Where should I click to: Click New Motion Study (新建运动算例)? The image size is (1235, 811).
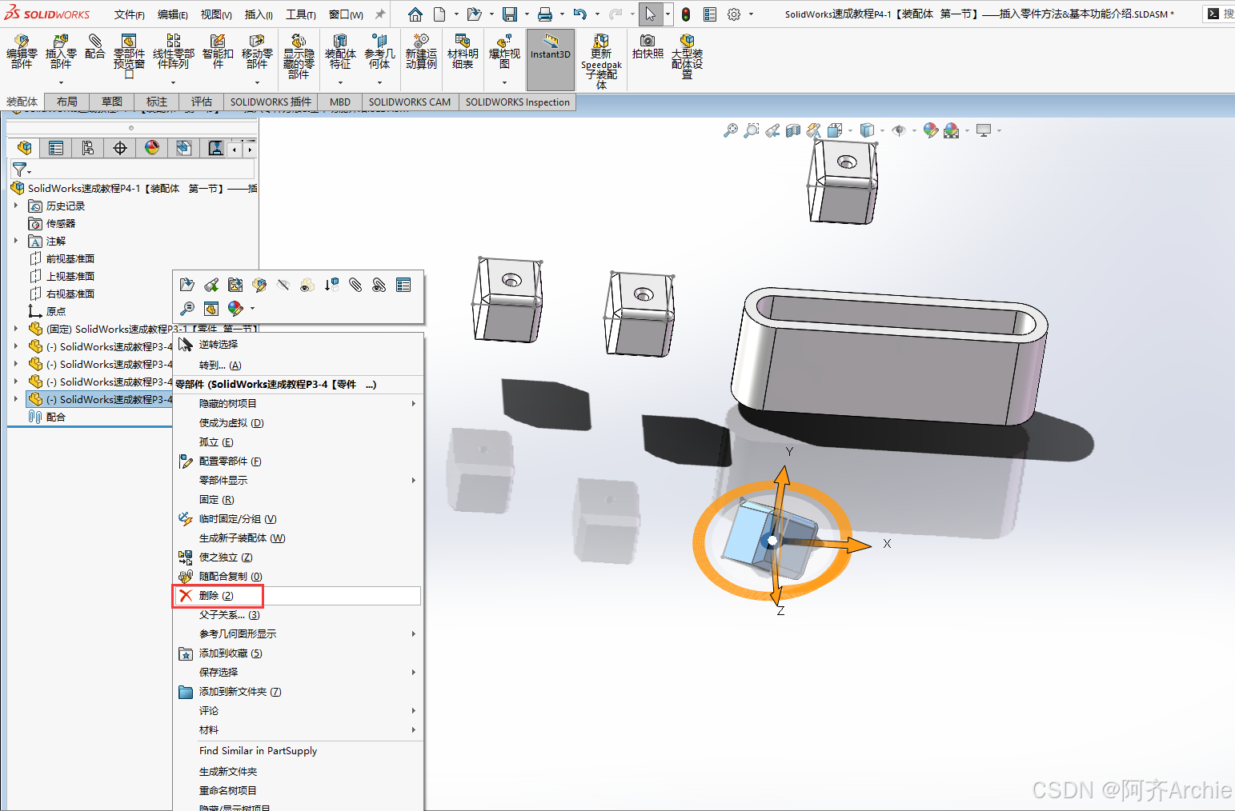[421, 52]
